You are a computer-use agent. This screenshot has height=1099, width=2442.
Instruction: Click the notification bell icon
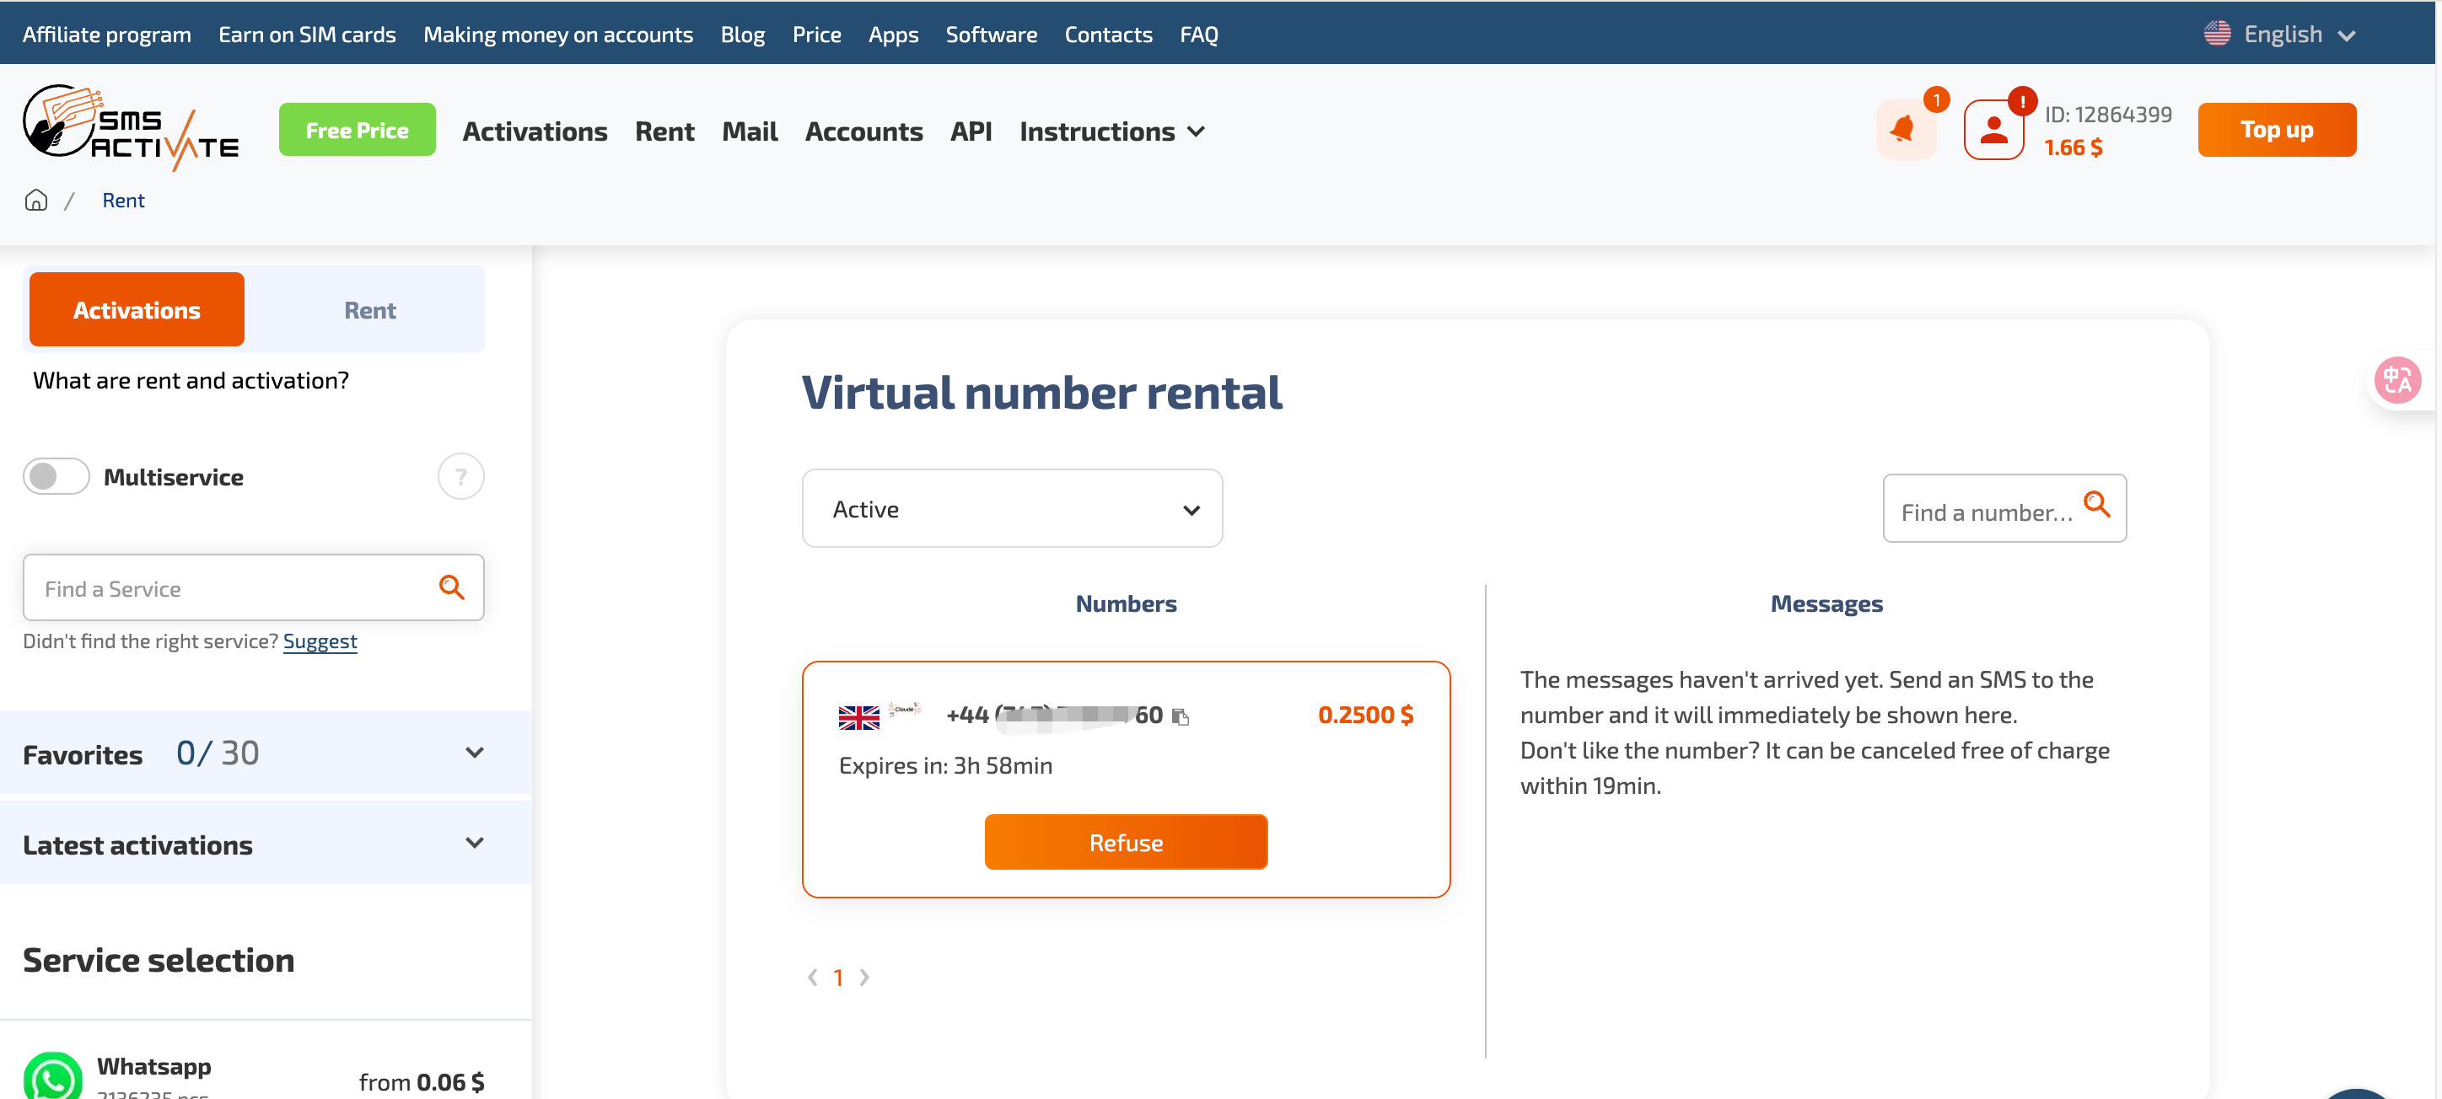[x=1905, y=130]
